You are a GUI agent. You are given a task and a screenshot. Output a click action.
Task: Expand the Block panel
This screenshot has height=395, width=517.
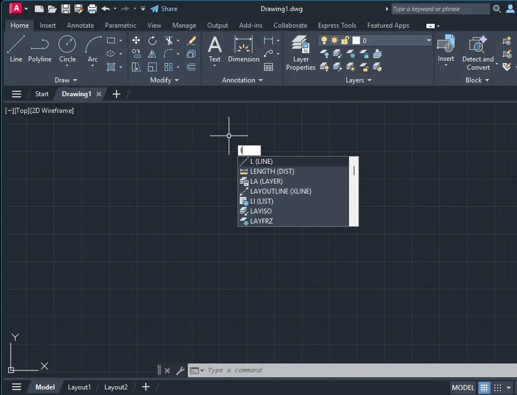[477, 80]
